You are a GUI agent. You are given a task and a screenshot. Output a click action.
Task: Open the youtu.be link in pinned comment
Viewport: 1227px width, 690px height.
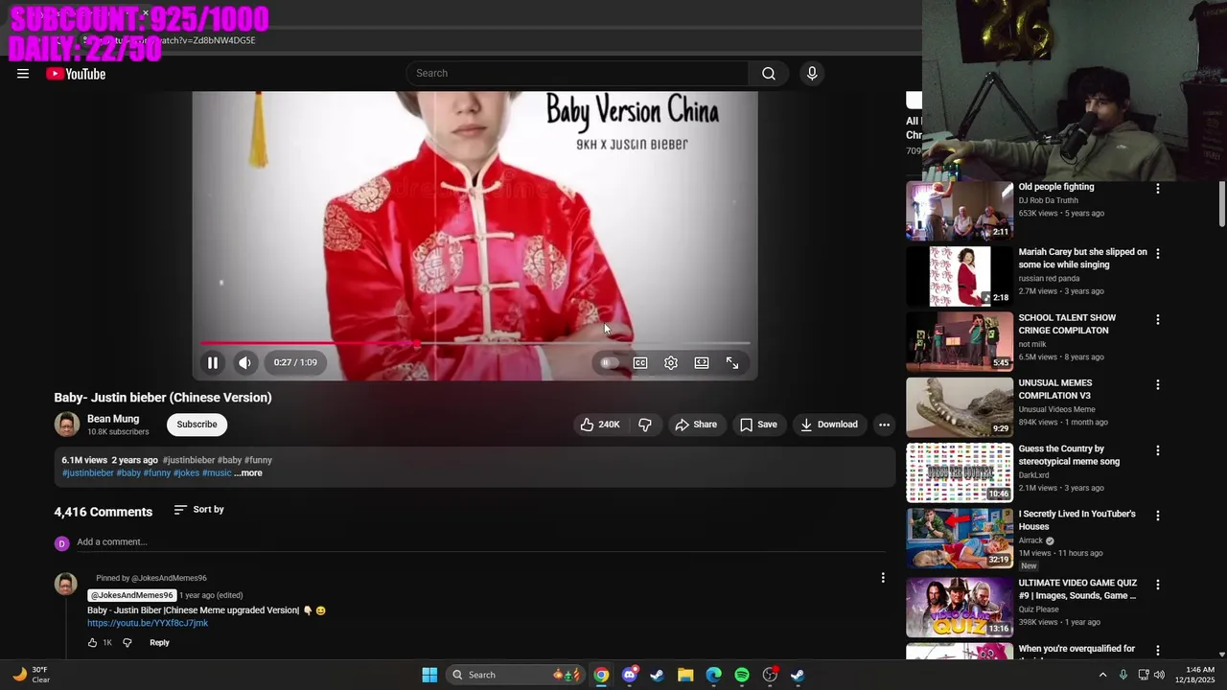point(148,624)
